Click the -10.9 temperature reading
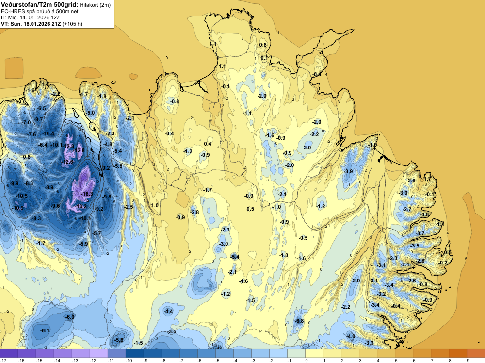 tap(17, 208)
